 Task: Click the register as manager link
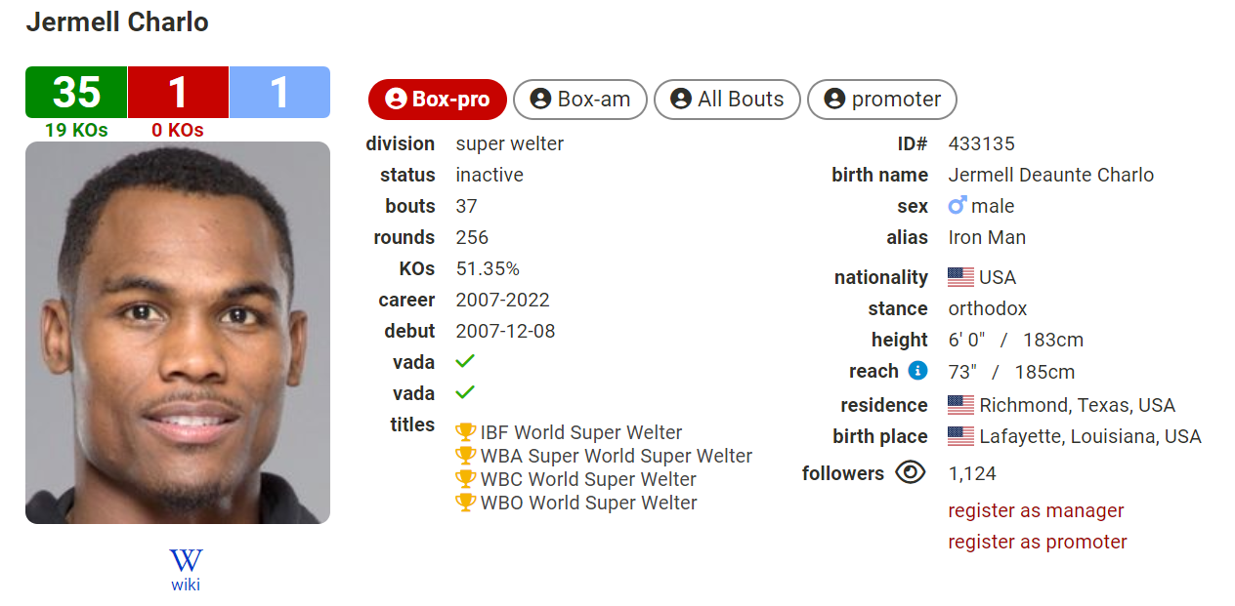click(1036, 510)
